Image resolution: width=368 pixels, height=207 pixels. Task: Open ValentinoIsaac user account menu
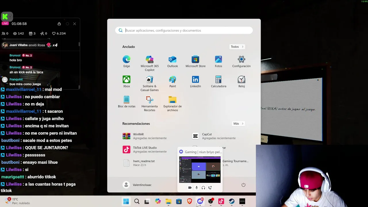tap(137, 185)
